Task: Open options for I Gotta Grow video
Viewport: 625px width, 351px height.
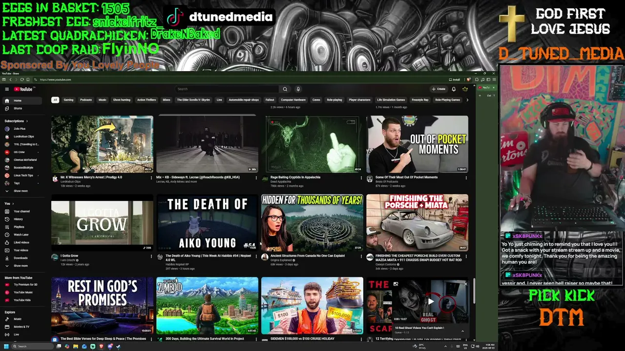Action: (151, 256)
